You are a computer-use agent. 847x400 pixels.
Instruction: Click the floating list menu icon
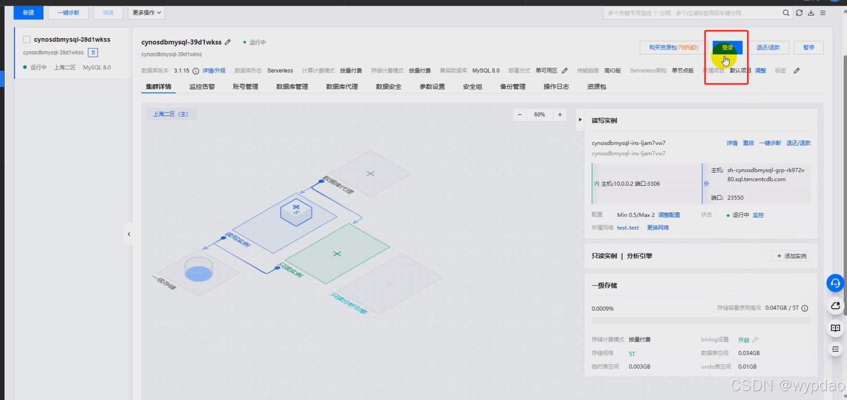[835, 349]
